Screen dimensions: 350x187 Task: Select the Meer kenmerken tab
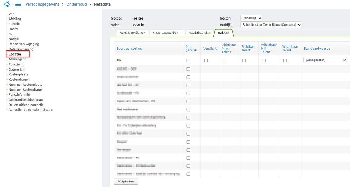click(x=167, y=33)
